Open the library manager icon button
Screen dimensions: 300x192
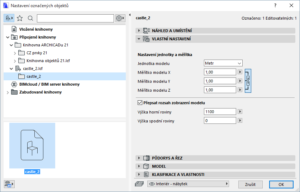pyautogui.click(x=9, y=184)
